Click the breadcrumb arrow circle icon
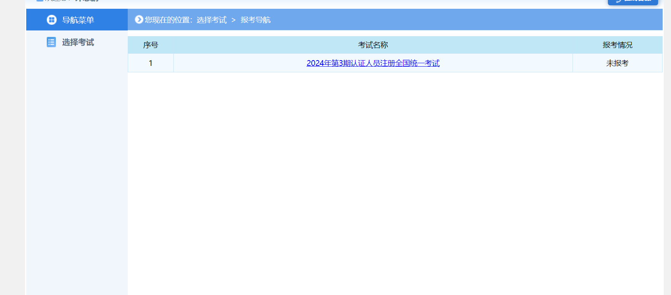Screen dimensions: 671x295 [139, 19]
